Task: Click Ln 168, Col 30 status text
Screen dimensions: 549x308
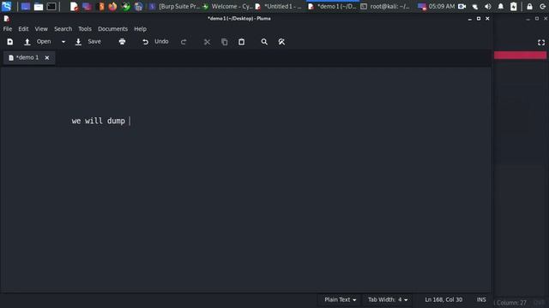Action: point(443,299)
